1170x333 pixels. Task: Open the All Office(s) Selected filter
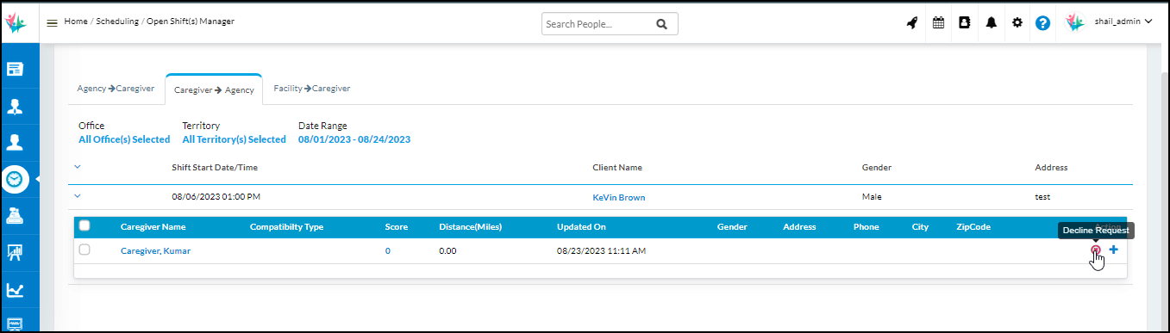point(124,139)
